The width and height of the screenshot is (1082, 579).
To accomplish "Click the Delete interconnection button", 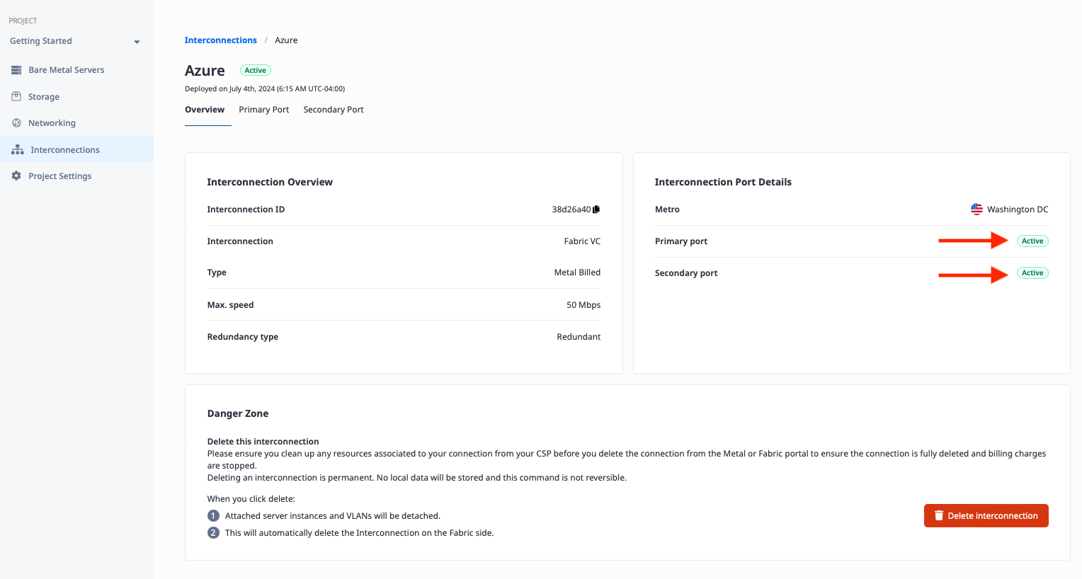I will 986,516.
